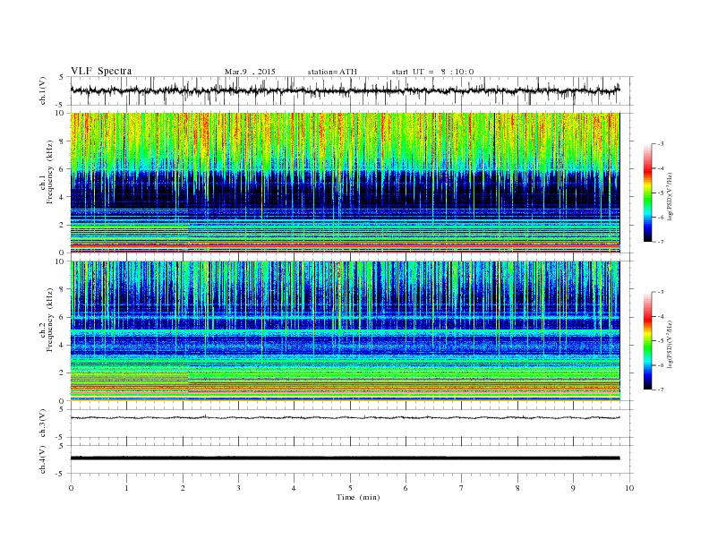This screenshot has width=709, height=548.
Task: Click the "8" kHz tick on ch.1 frequency axis
Action: tap(63, 141)
